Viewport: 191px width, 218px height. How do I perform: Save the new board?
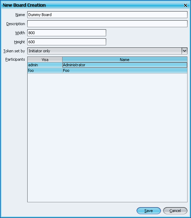[x=149, y=211]
